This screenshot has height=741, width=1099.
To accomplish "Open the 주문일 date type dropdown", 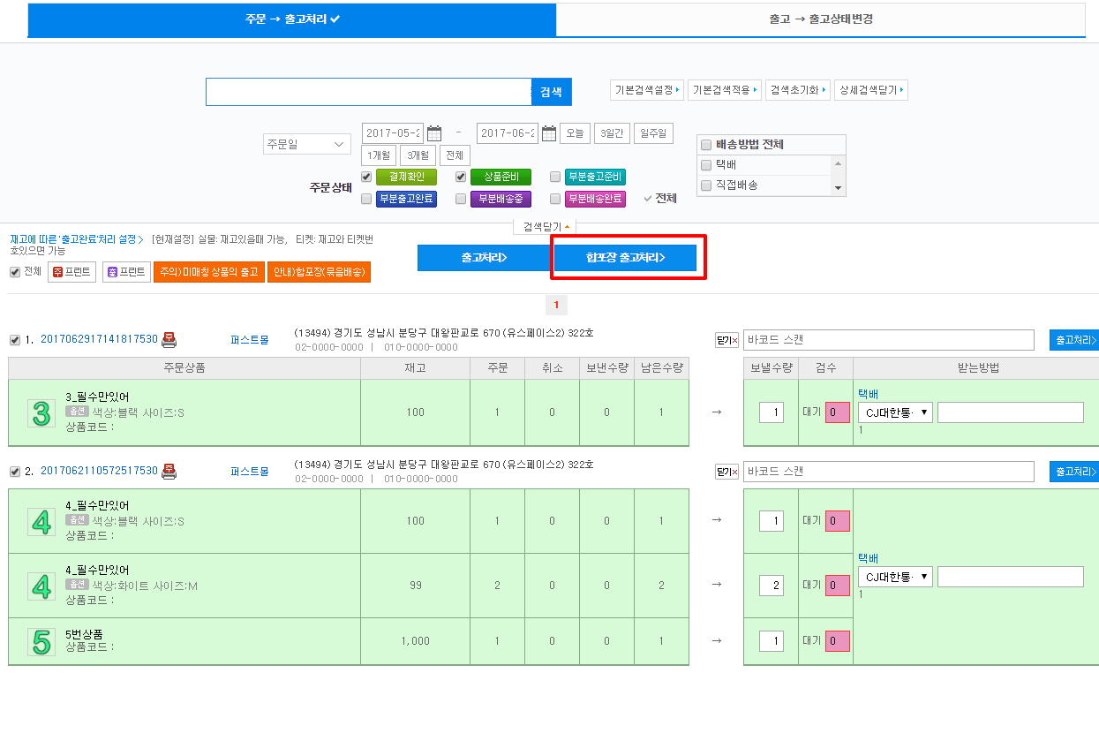I will (x=306, y=144).
